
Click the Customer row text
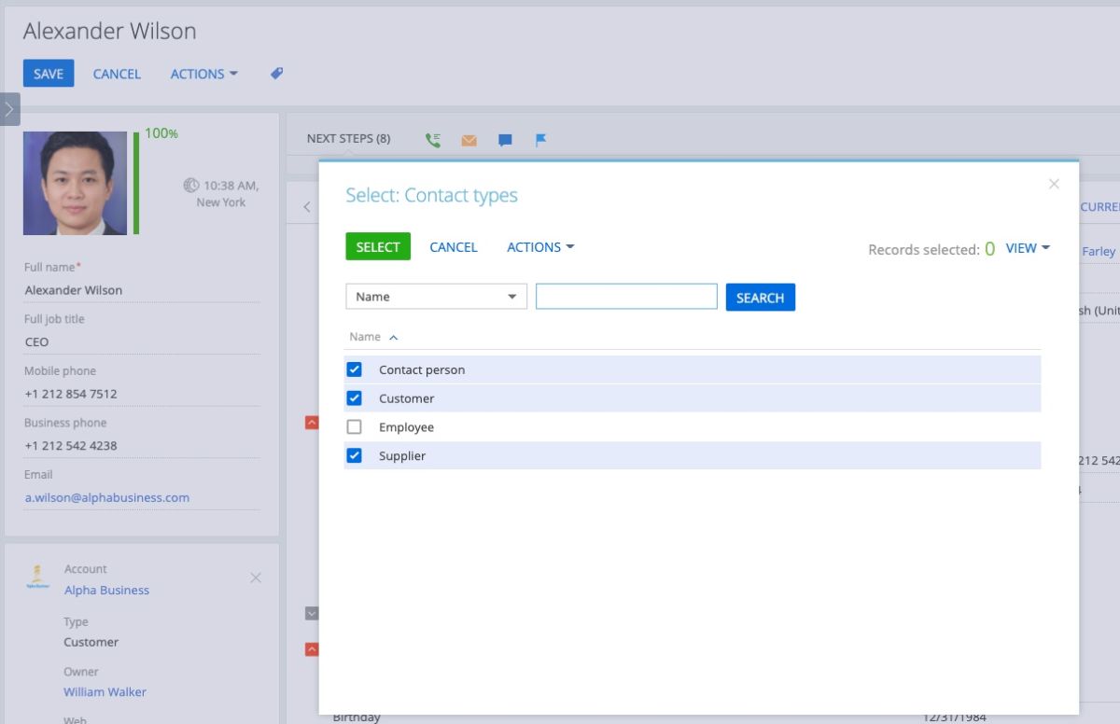coord(406,398)
